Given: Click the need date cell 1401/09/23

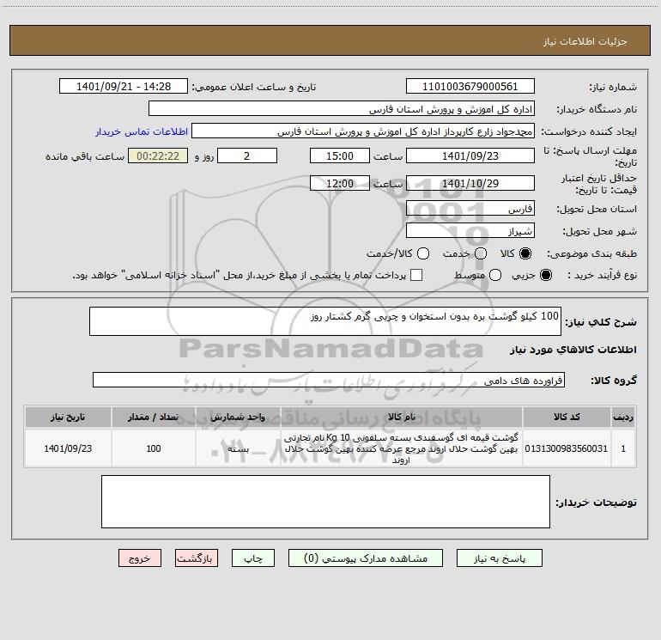Looking at the screenshot, I should (x=68, y=448).
